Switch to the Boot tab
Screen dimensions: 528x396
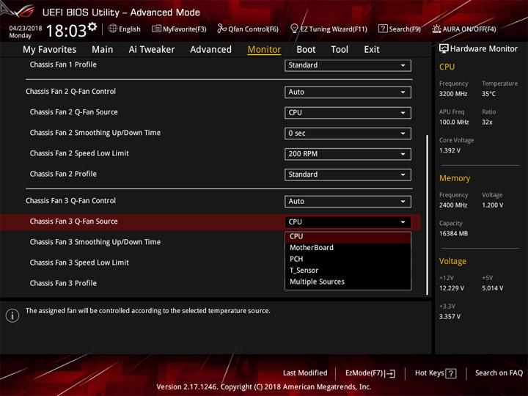click(x=306, y=50)
